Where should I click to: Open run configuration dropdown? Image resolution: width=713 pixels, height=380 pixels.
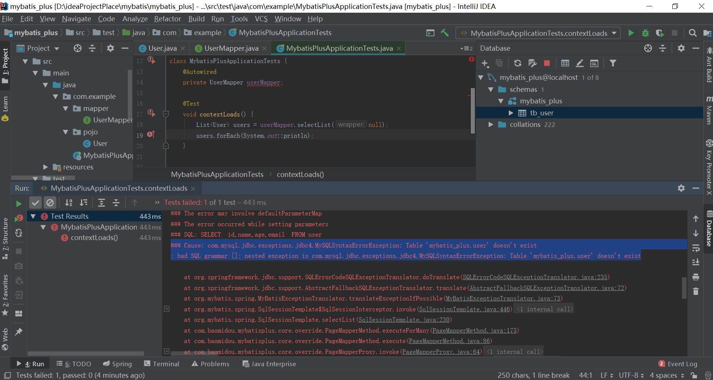pos(538,33)
